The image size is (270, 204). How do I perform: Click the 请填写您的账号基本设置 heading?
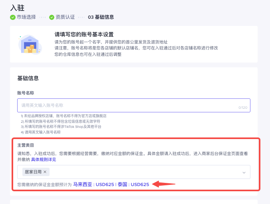[84, 35]
